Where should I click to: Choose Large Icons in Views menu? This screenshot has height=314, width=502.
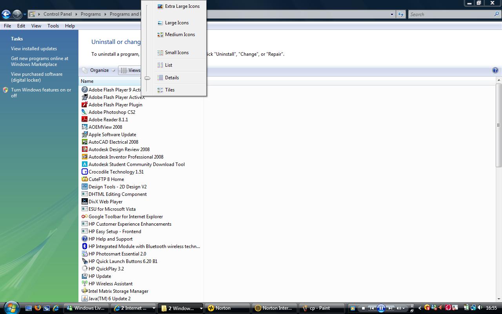pos(173,23)
